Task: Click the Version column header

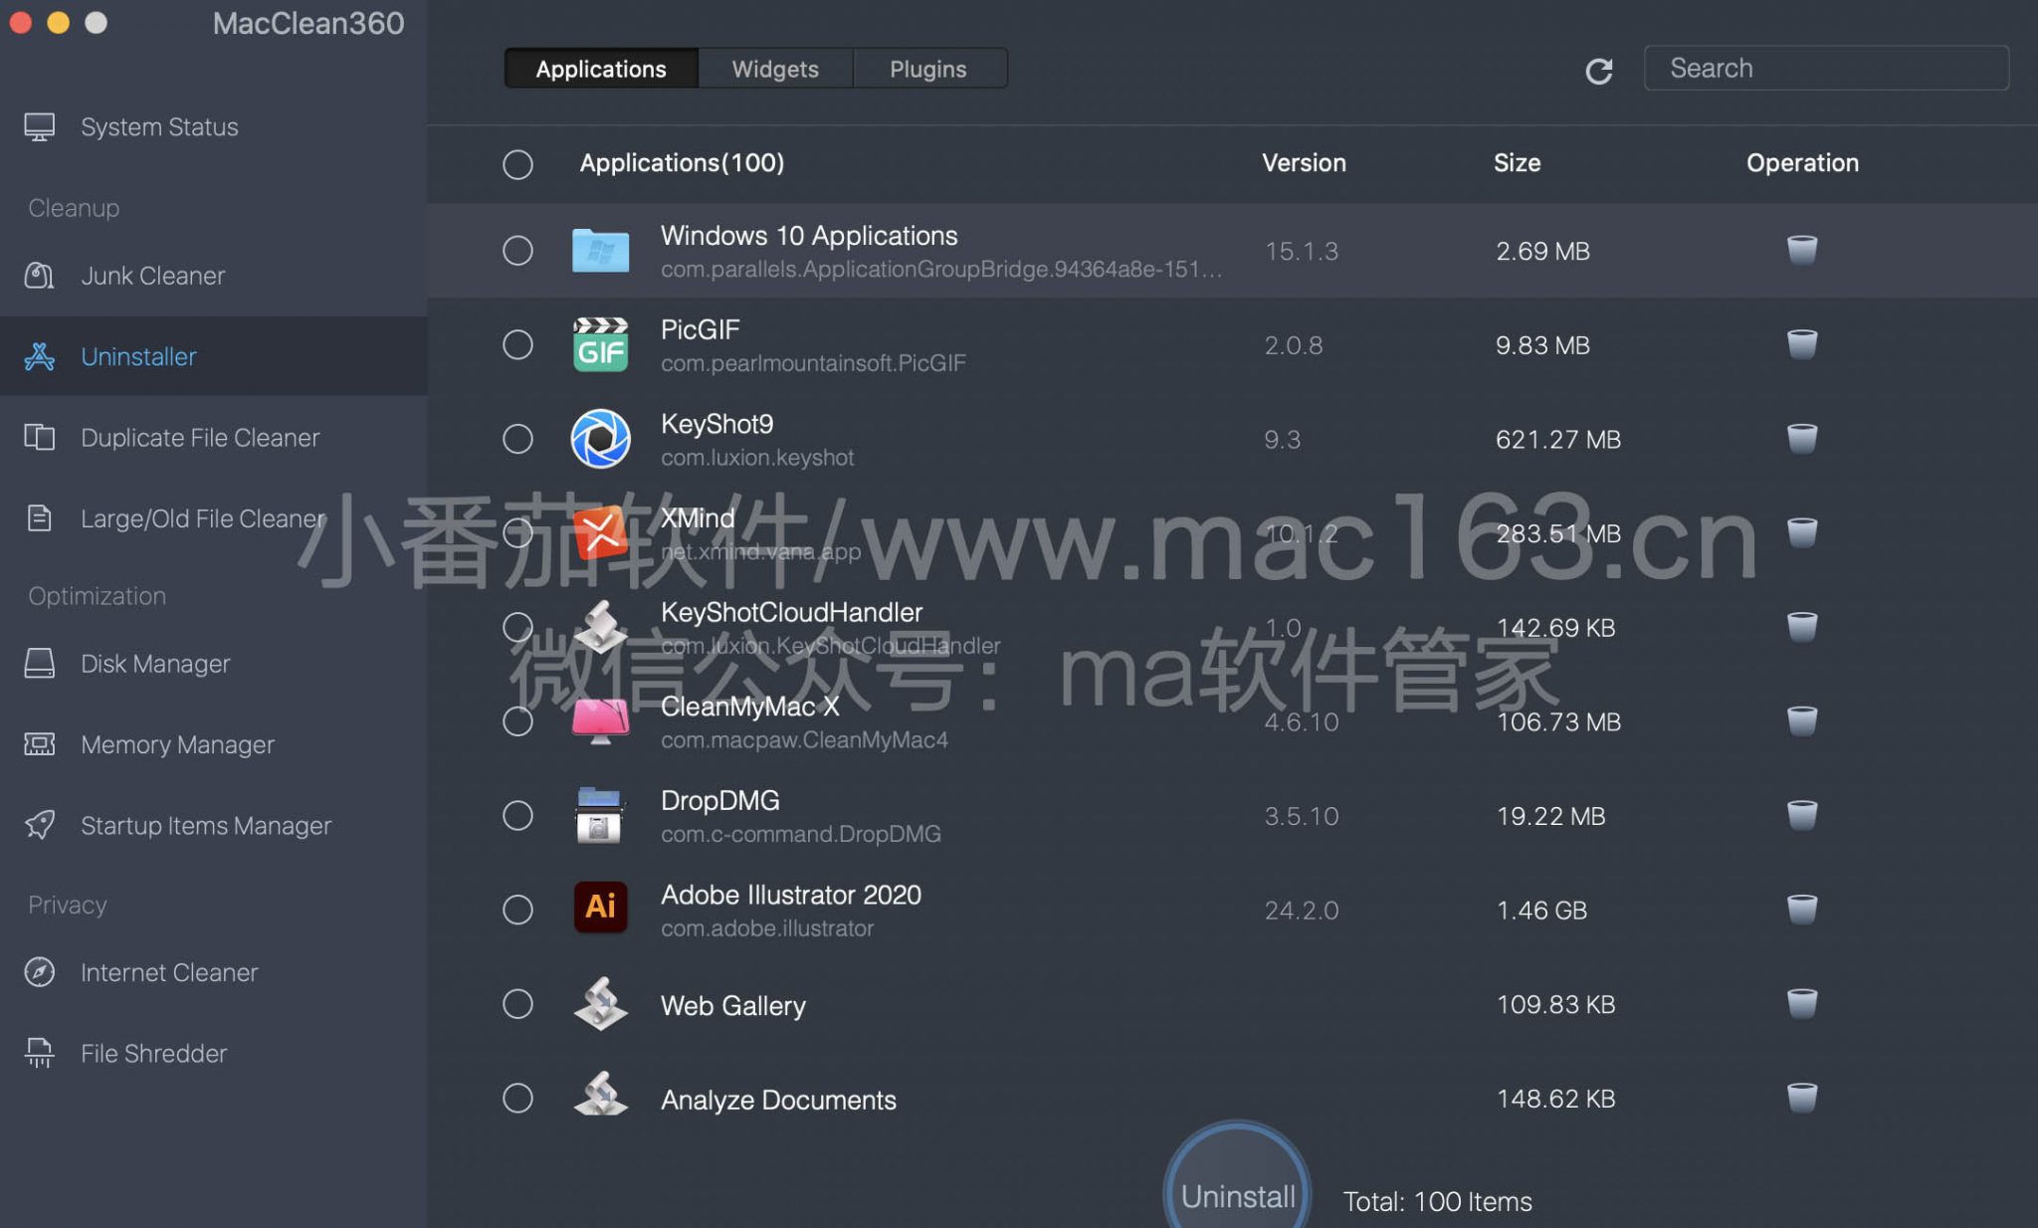Action: coord(1304,163)
